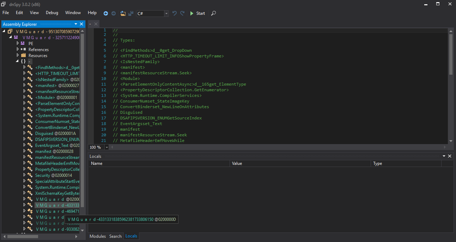
Task: Collapse the {} namespace node
Action: 17,61
